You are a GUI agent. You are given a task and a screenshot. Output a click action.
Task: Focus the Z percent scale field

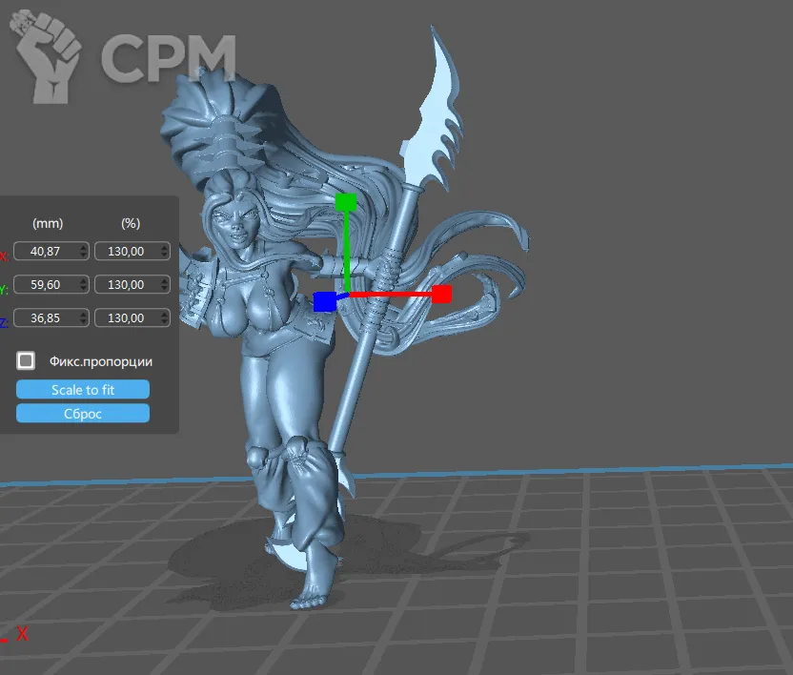[128, 317]
